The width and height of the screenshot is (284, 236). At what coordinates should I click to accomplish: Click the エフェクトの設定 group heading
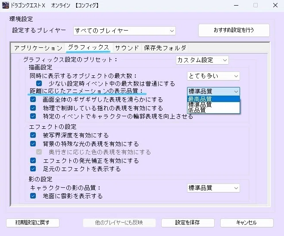point(53,127)
